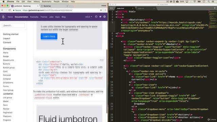Close the Jumbotron Bootstrap Chrome tab
This screenshot has height=122, width=217.
38,6
